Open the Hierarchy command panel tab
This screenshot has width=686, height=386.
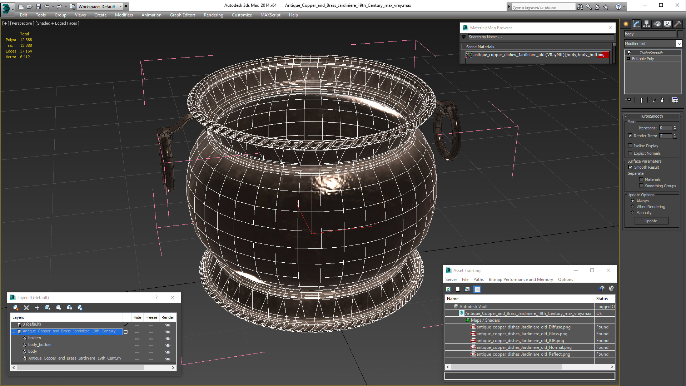[646, 24]
